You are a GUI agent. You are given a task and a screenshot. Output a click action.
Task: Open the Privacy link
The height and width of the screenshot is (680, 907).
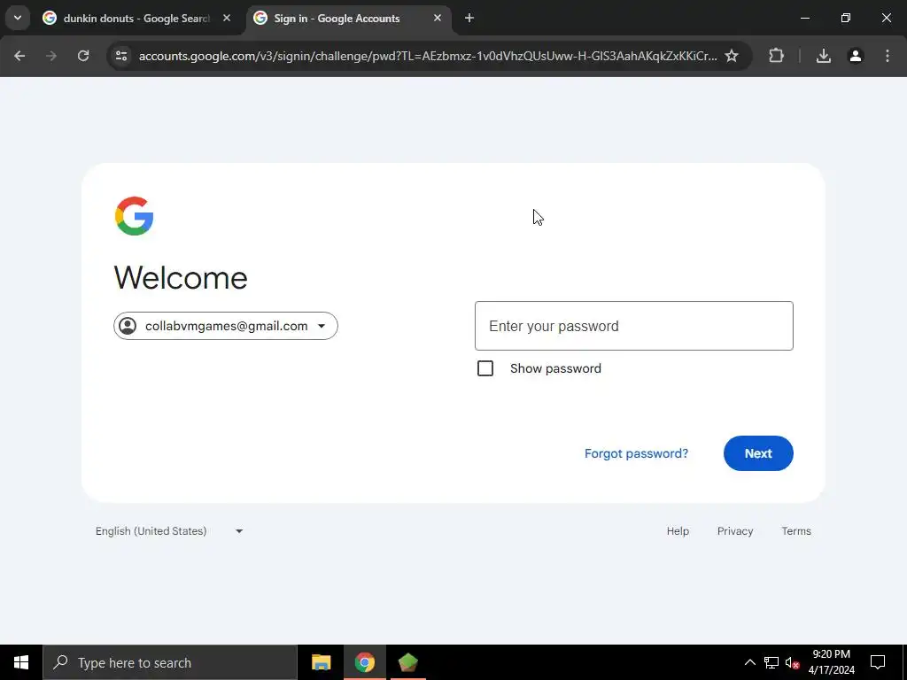[735, 531]
